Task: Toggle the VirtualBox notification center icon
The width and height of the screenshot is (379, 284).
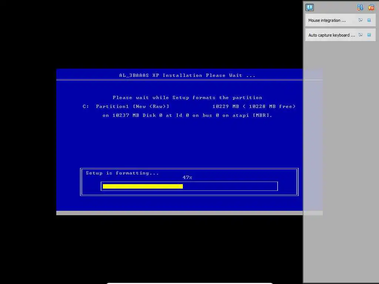Action: 309,7
